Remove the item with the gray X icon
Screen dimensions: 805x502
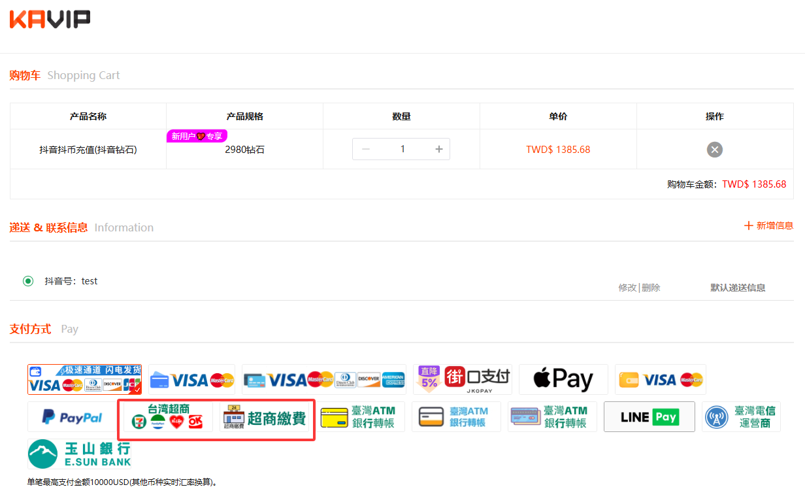714,150
